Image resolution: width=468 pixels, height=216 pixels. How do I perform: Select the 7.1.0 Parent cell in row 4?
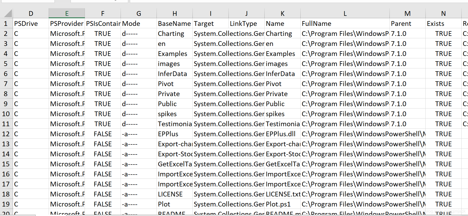click(408, 54)
